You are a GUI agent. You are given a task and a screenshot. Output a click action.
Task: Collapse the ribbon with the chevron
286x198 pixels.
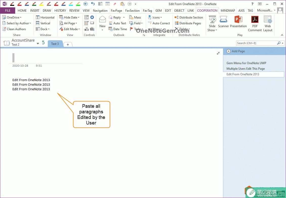point(282,35)
